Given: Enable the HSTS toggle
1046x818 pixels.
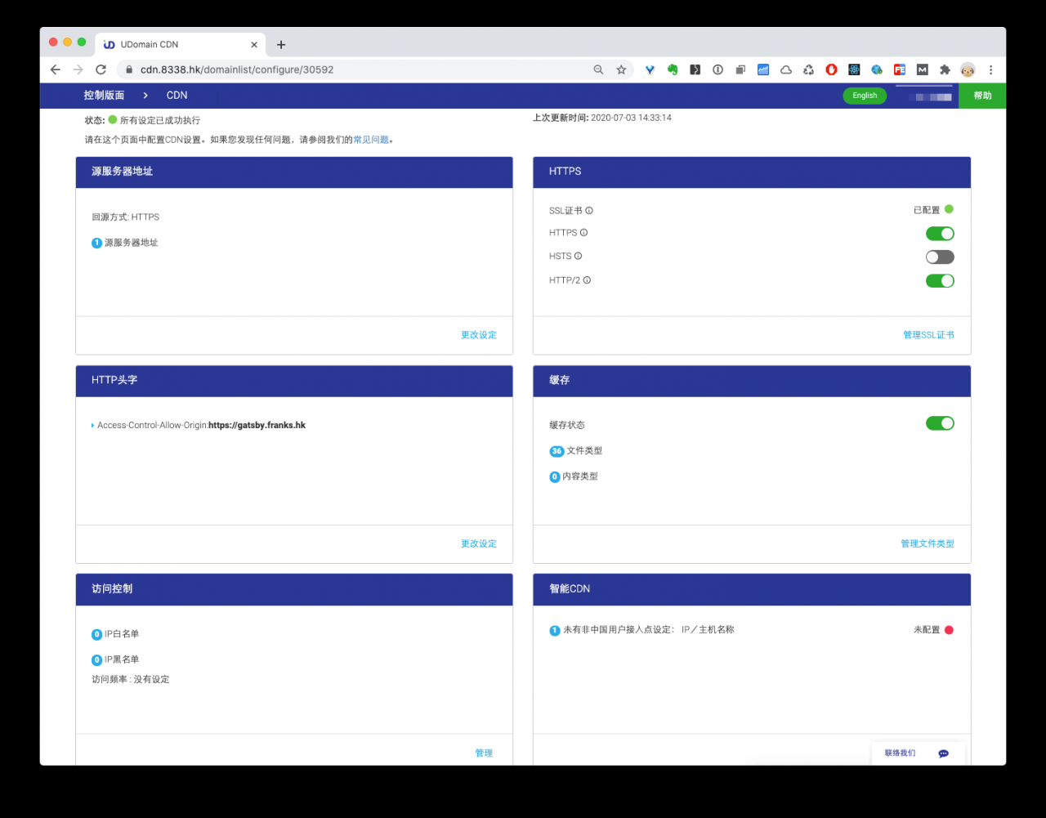Looking at the screenshot, I should click(x=940, y=257).
